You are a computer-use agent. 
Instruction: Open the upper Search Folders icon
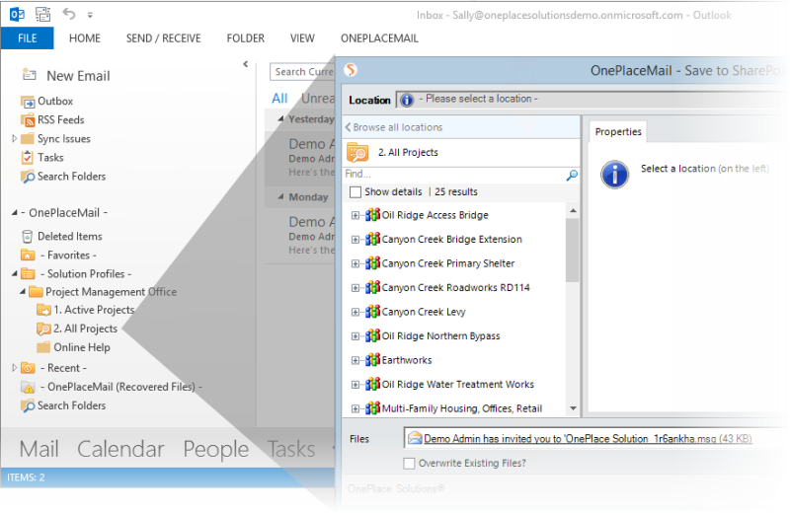point(28,177)
